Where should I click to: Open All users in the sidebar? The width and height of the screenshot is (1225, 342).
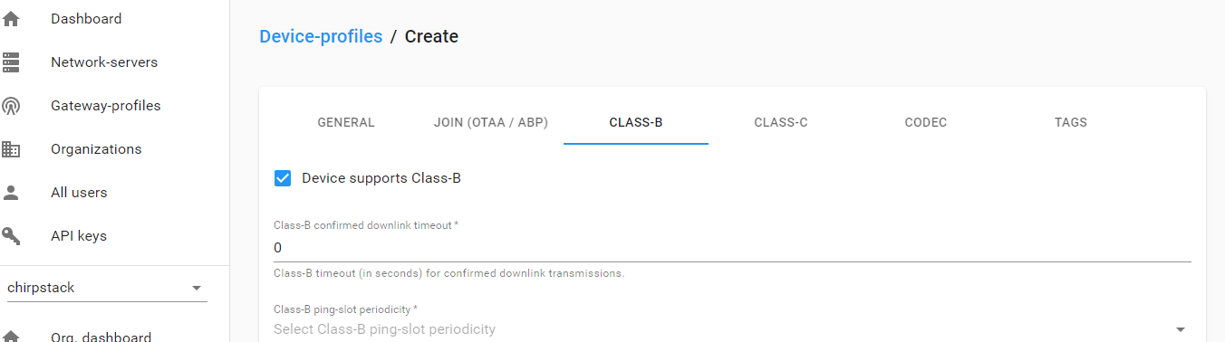click(x=79, y=193)
